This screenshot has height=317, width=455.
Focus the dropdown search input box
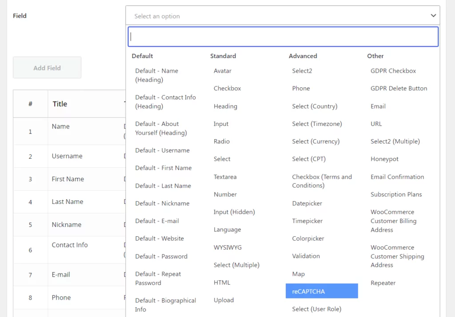[283, 37]
